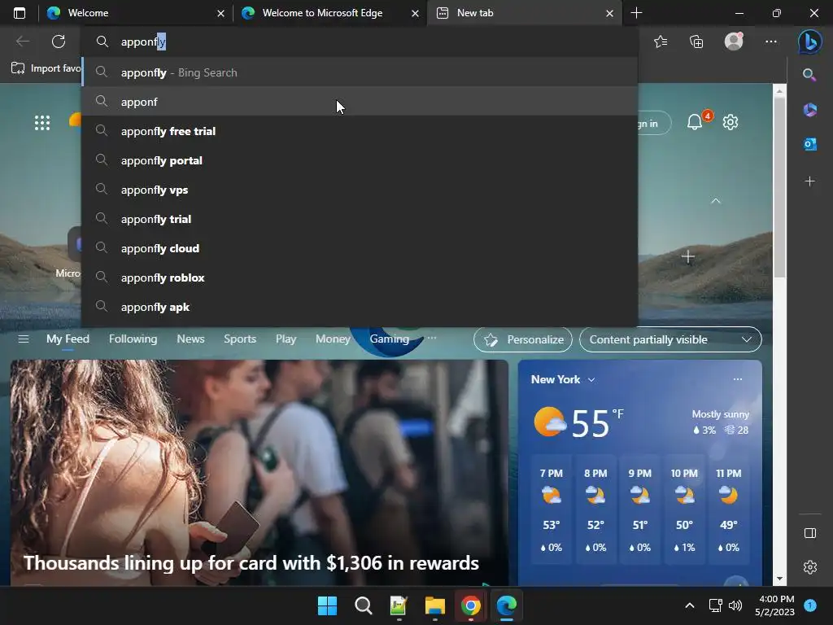Image resolution: width=833 pixels, height=625 pixels.
Task: Open Content partially visible dropdown
Action: (670, 339)
